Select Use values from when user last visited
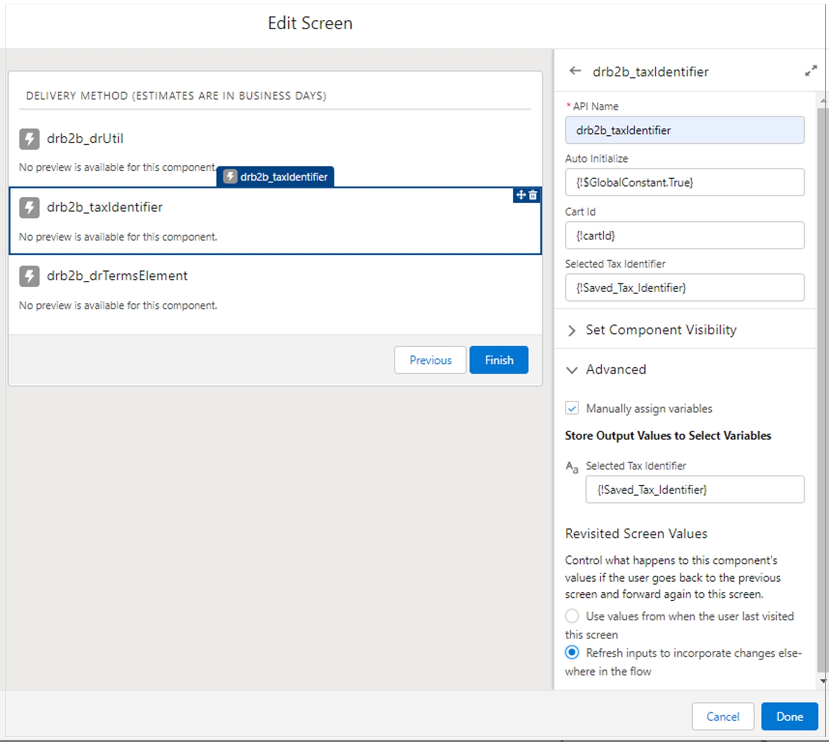This screenshot has width=829, height=742. [572, 616]
